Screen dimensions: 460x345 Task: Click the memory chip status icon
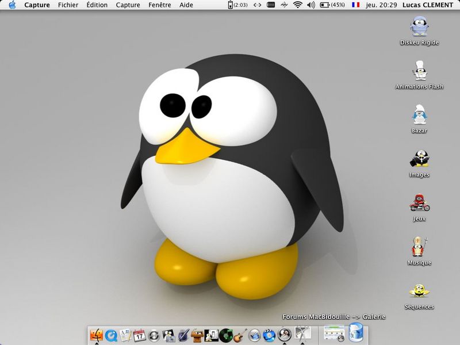[x=271, y=5]
